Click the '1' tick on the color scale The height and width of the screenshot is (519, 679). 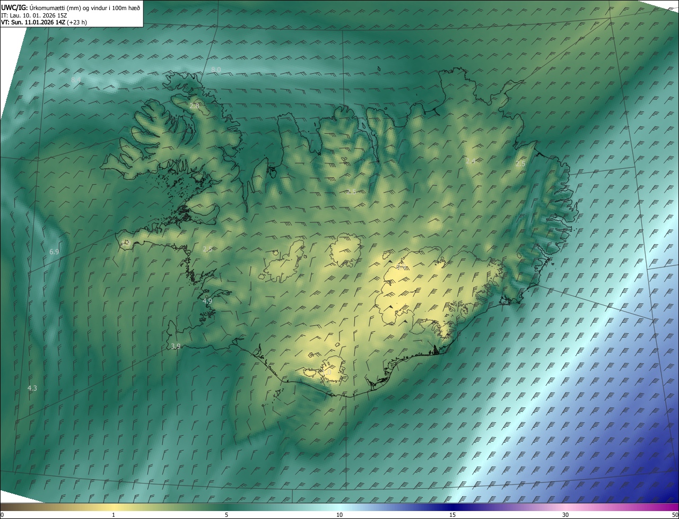pos(114,515)
